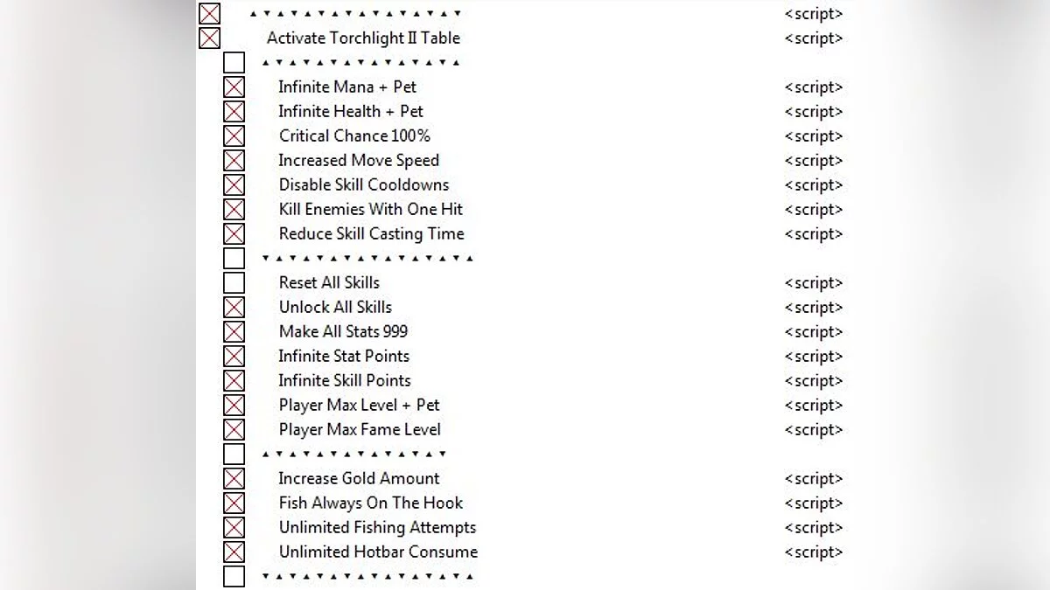
Task: Select the Activate Torchlight II Table entry
Action: [x=363, y=38]
